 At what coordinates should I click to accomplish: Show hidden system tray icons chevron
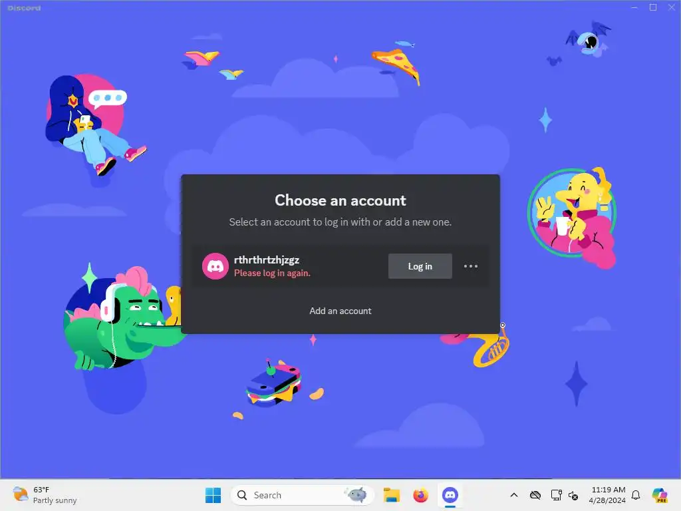514,495
